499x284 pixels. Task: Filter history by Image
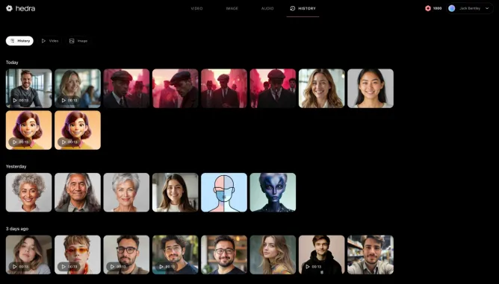tap(78, 41)
